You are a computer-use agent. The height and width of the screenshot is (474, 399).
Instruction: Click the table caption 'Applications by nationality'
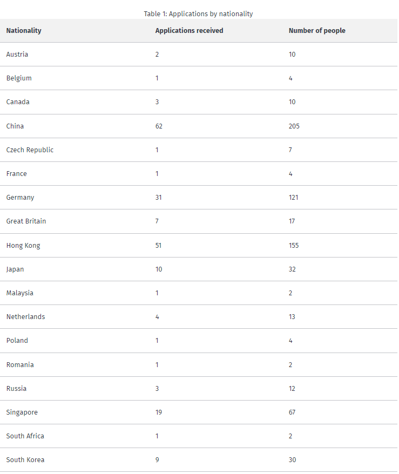198,14
